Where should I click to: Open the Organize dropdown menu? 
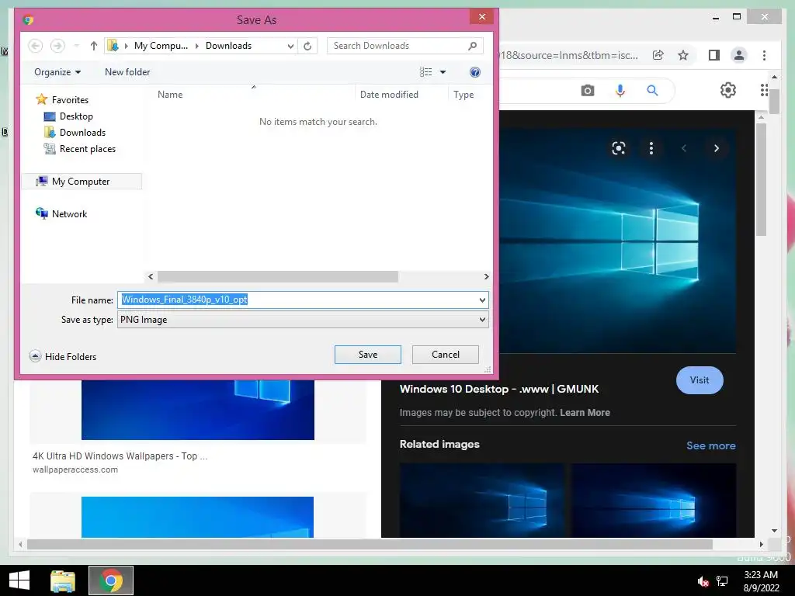tap(57, 72)
